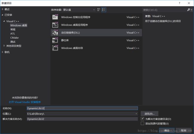The image size is (194, 134).
Task: Switch to small icons grid view
Action: (x=98, y=10)
